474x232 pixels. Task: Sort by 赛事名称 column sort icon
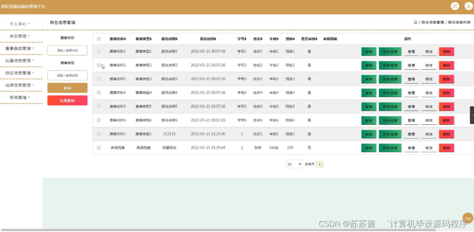125,39
